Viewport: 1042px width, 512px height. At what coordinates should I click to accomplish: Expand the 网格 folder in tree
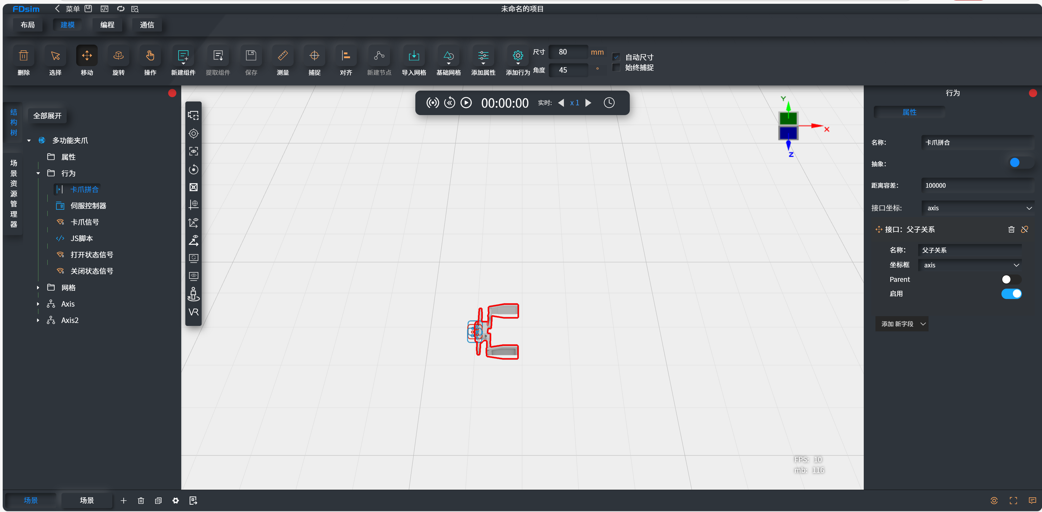[38, 288]
